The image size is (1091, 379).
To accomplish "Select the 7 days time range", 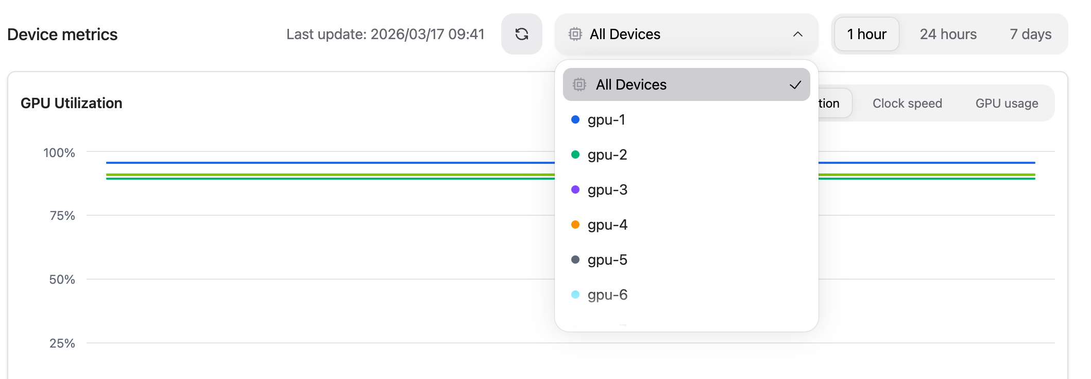I will pos(1030,34).
